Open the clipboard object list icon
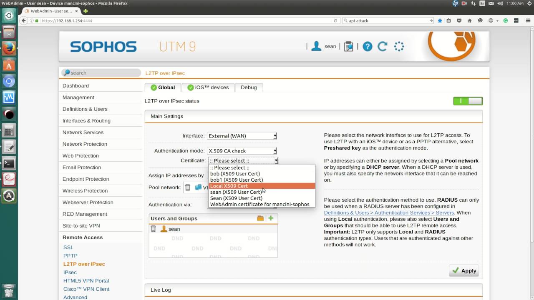Image resolution: width=534 pixels, height=300 pixels. tap(348, 46)
